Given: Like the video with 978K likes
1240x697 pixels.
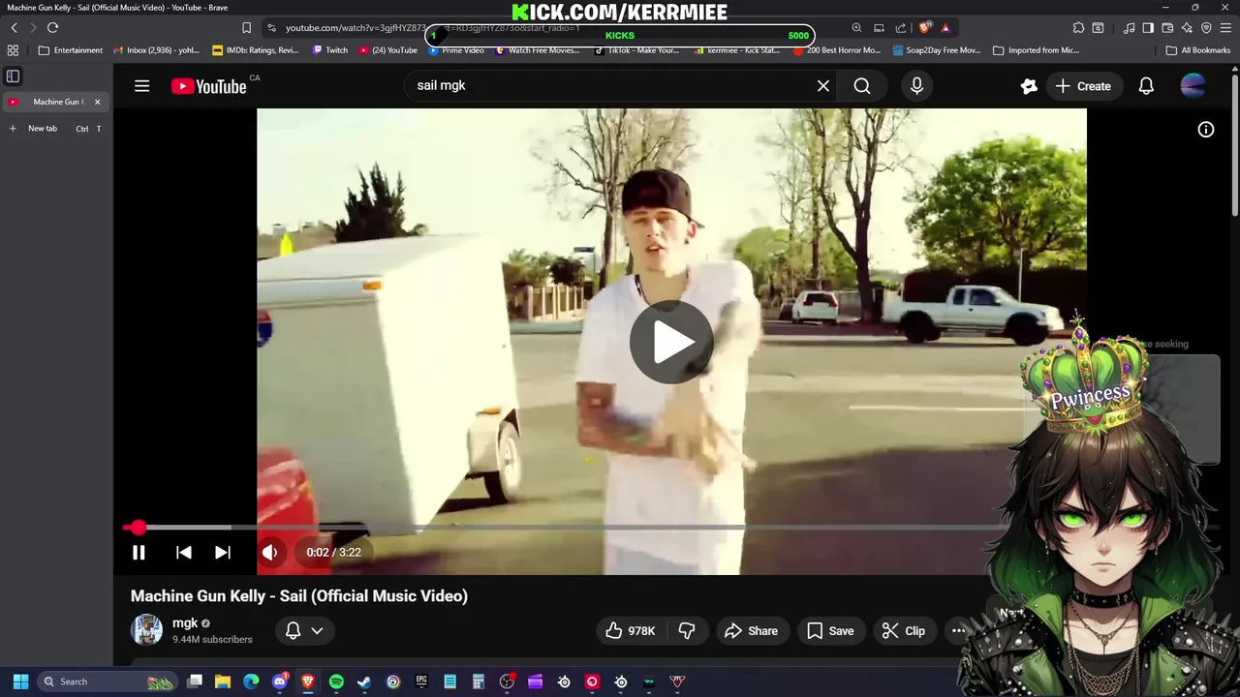Looking at the screenshot, I should pos(631,631).
